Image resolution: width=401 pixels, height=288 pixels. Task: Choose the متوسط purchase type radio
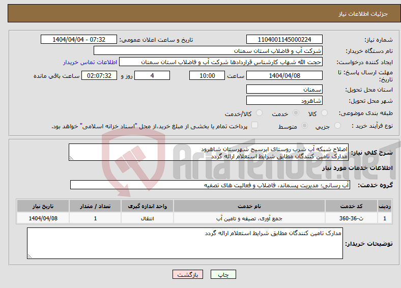pyautogui.click(x=304, y=126)
